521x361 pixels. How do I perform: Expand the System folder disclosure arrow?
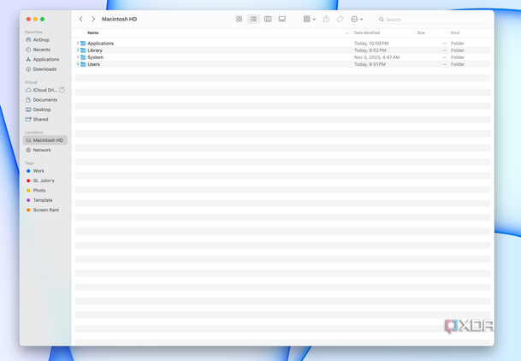click(78, 57)
